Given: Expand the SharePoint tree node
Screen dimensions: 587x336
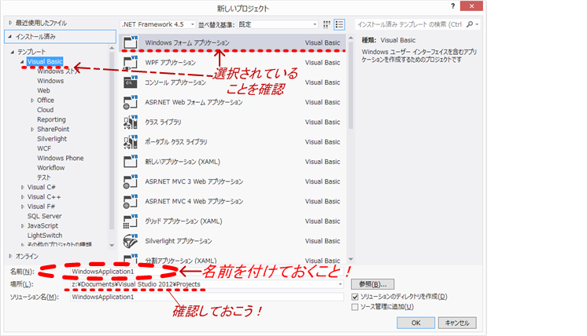Looking at the screenshot, I should tap(32, 130).
